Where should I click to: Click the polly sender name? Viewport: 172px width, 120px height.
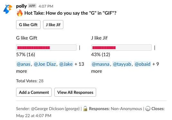[x=22, y=6]
